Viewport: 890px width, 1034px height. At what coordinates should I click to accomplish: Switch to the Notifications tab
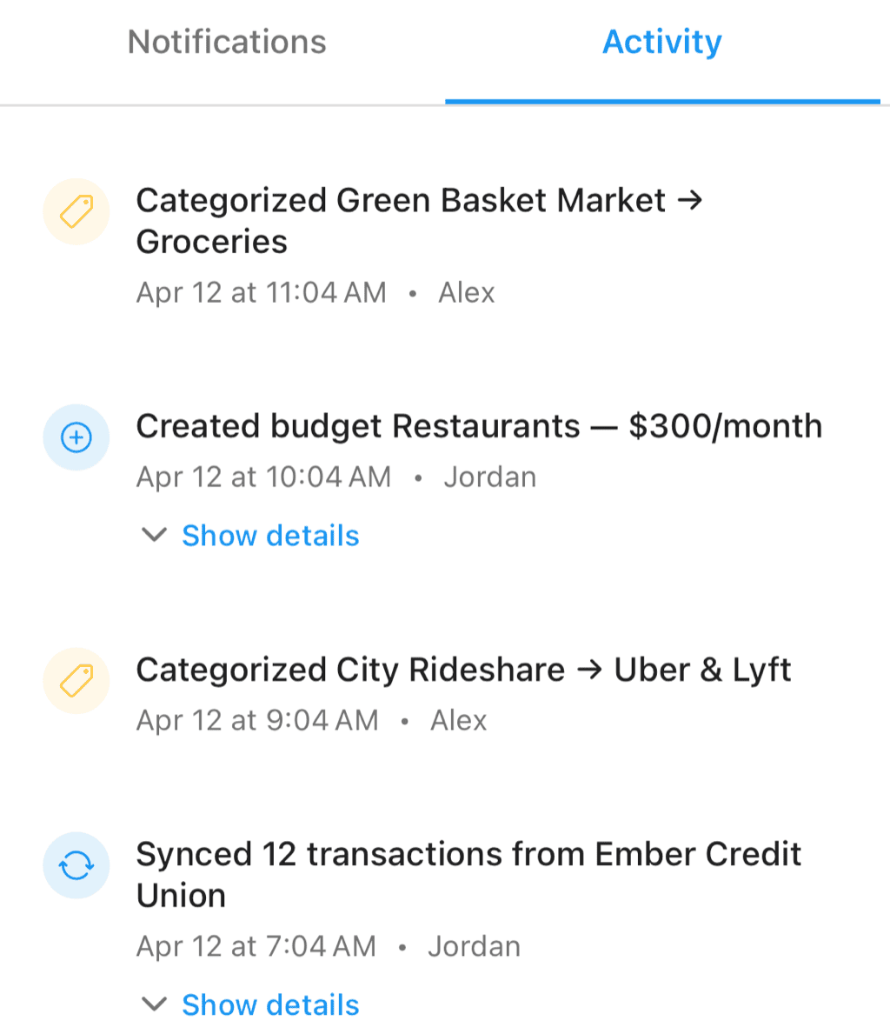coord(227,42)
